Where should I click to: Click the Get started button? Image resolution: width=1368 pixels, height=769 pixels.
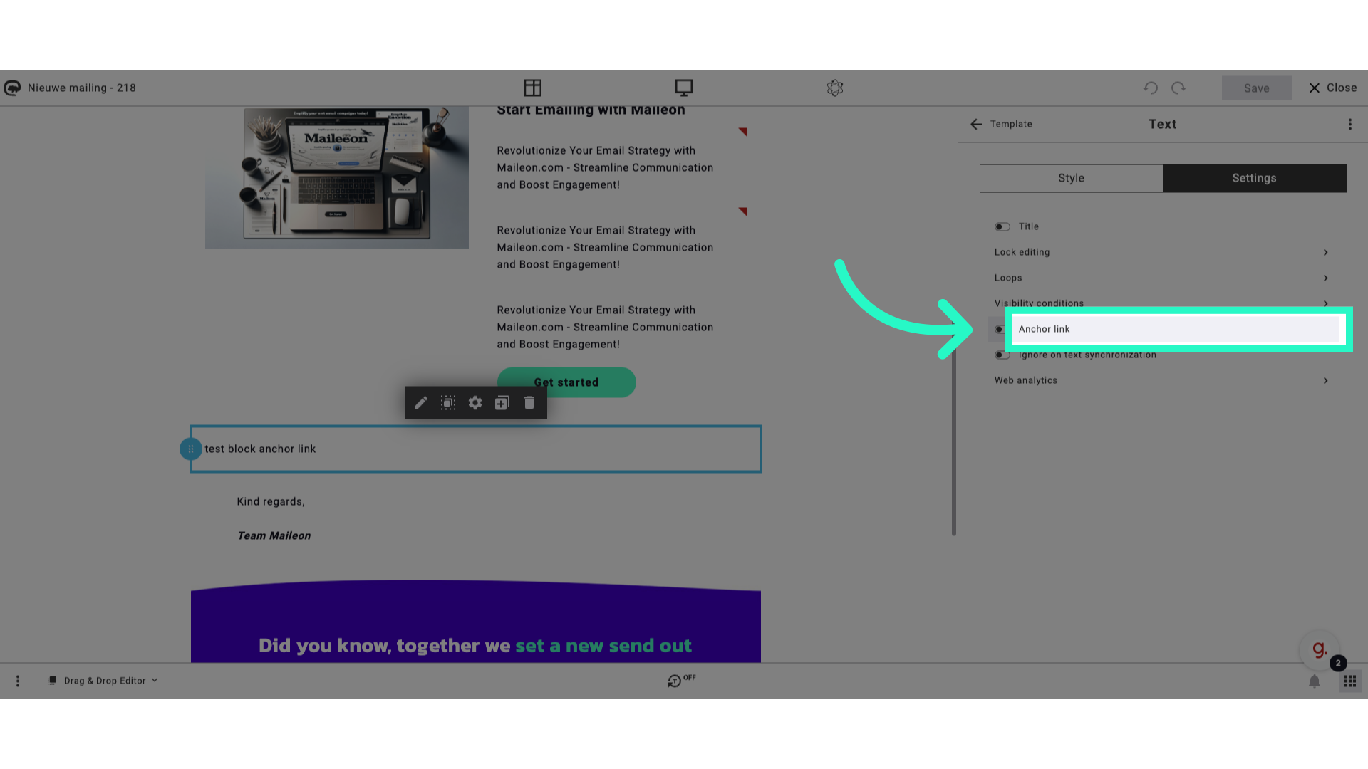pos(566,382)
